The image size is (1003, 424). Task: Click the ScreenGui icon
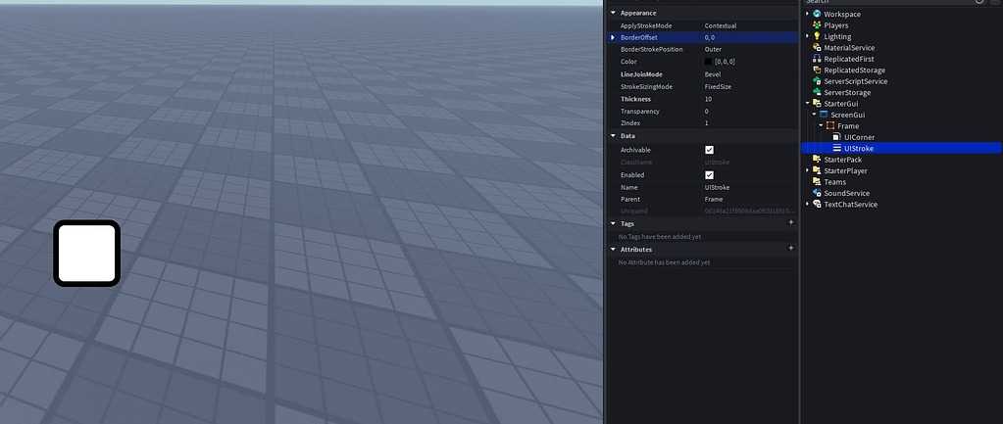824,115
